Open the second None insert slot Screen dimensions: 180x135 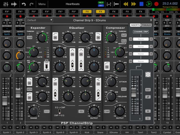pyautogui.click(x=141, y=46)
